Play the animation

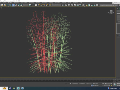(x=107, y=83)
